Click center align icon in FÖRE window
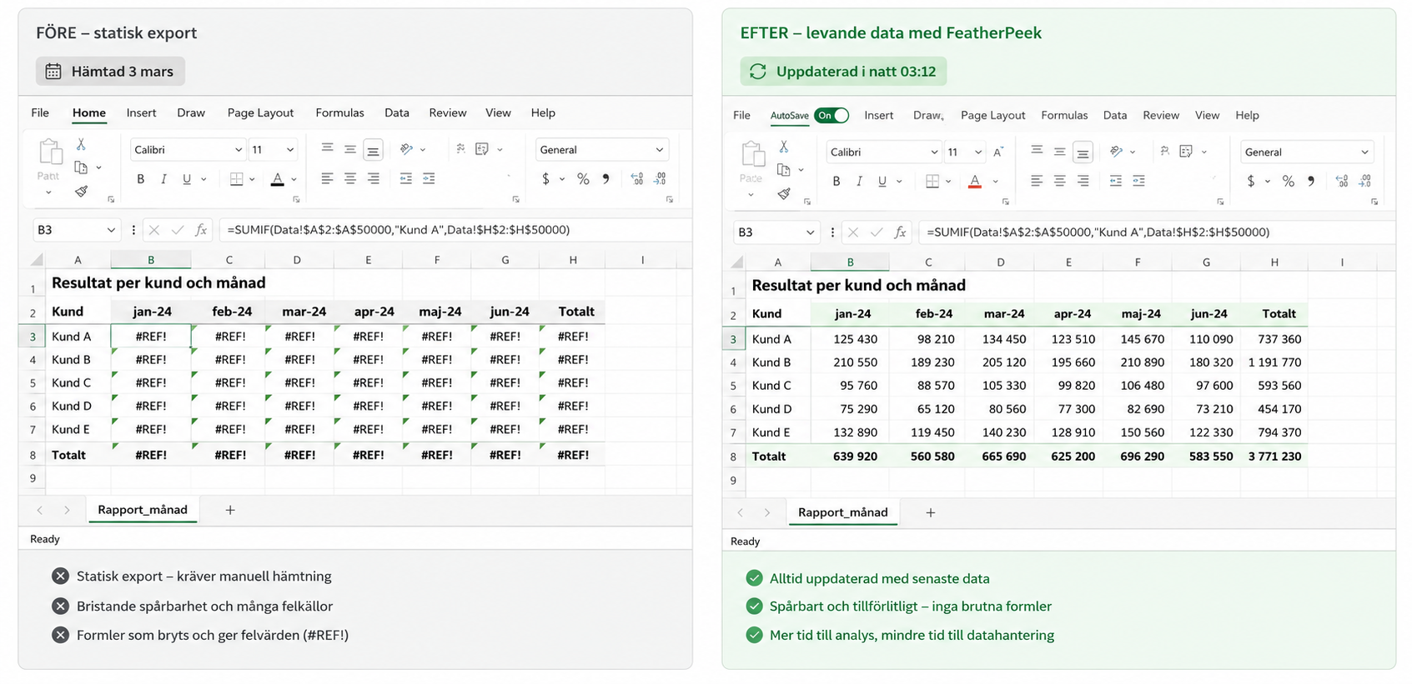Screen dimensions: 1412x684 pyautogui.click(x=350, y=178)
